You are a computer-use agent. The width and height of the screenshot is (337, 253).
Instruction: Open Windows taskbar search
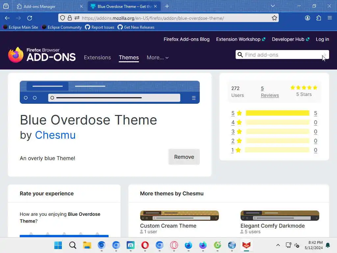[x=73, y=245]
